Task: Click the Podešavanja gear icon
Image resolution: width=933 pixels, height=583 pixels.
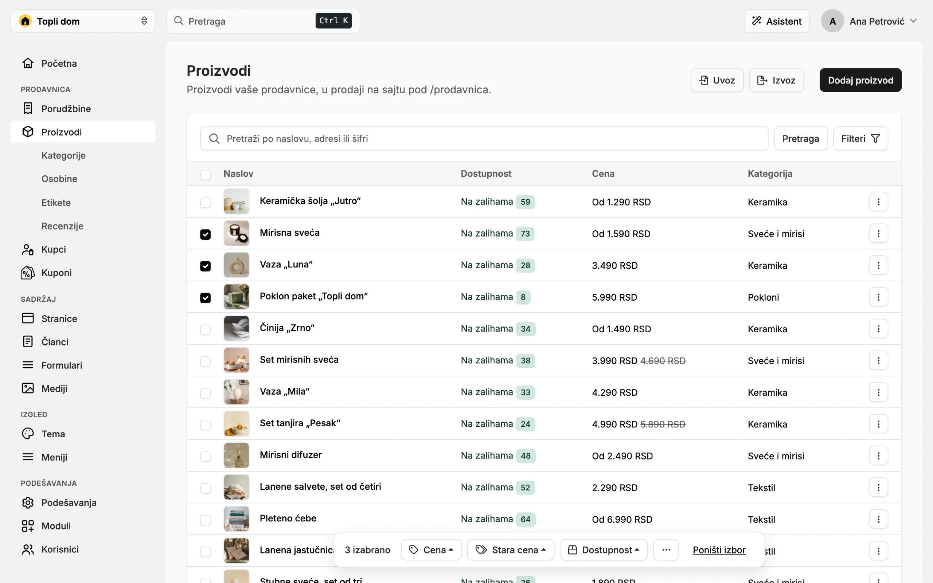Action: pos(28,503)
